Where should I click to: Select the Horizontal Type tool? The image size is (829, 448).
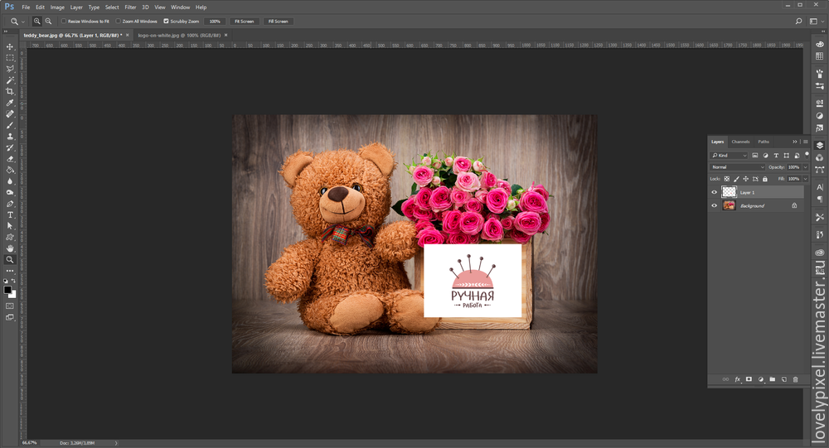point(10,214)
